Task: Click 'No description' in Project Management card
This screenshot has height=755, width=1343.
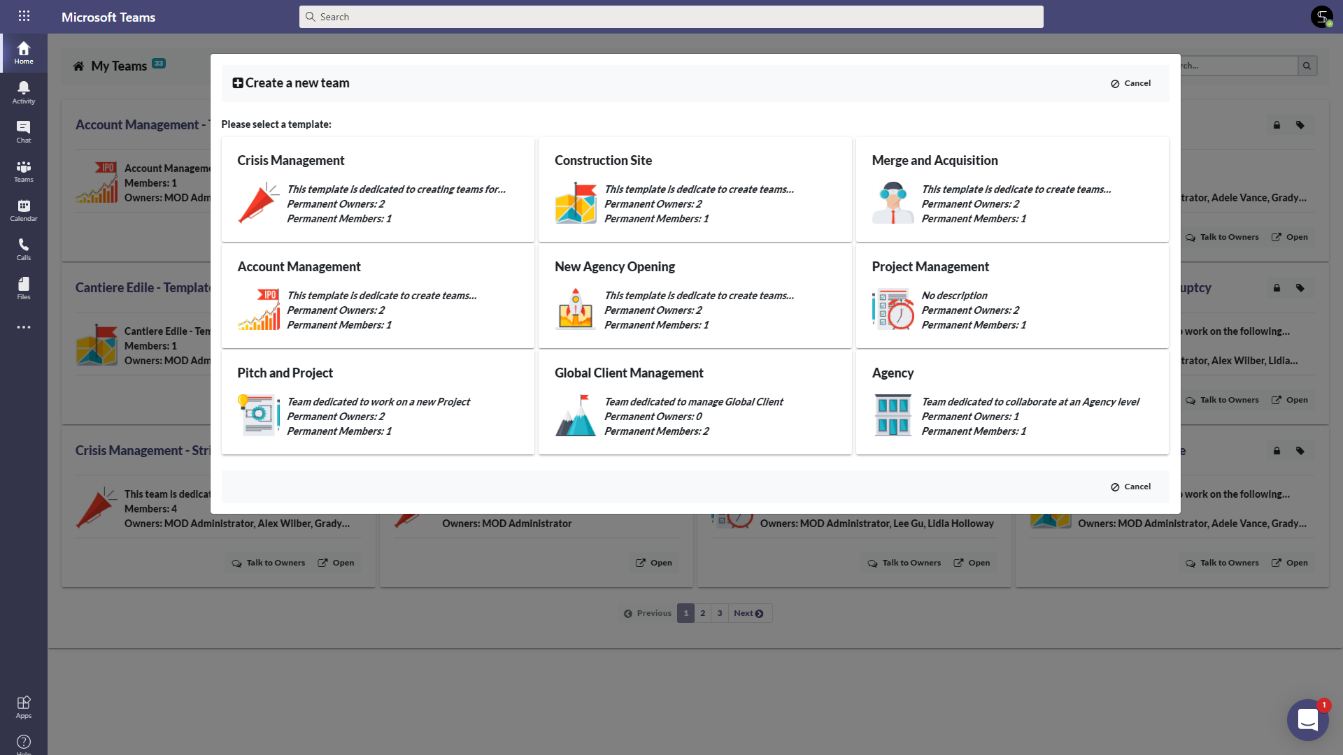Action: click(x=954, y=296)
